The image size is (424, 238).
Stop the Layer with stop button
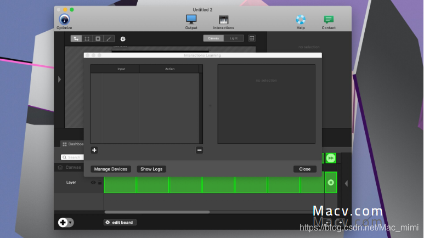coord(331,182)
